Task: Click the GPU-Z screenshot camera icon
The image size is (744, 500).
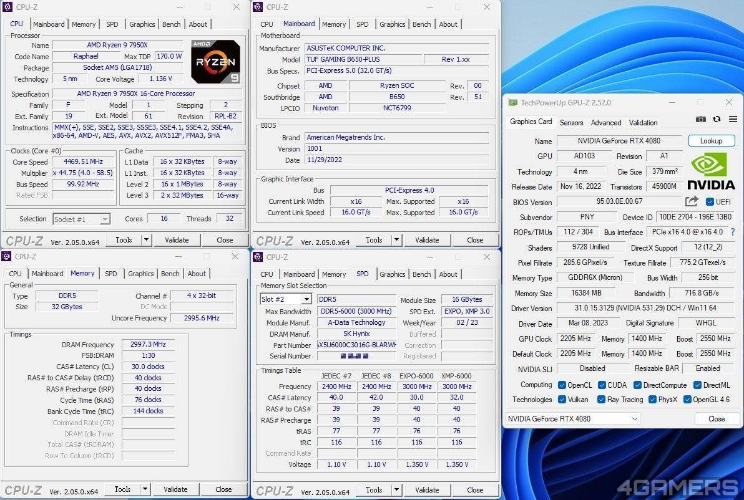Action: point(701,120)
